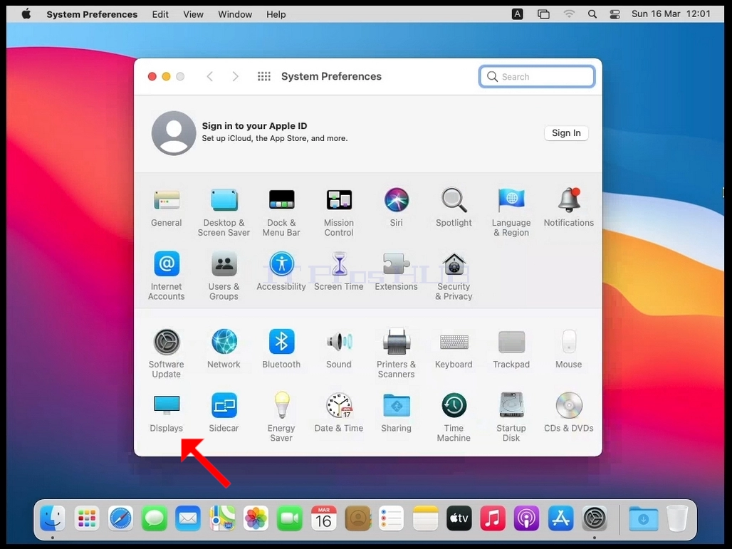Open the Downloads folder in Dock
This screenshot has height=549, width=732.
643,518
